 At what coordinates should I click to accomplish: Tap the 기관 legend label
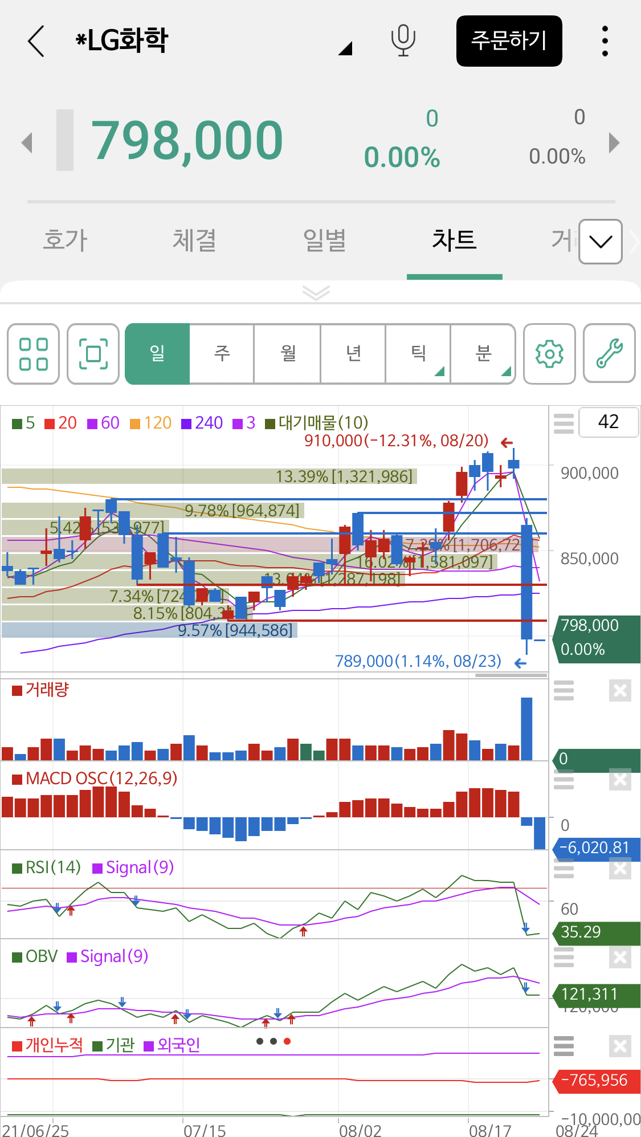113,1045
